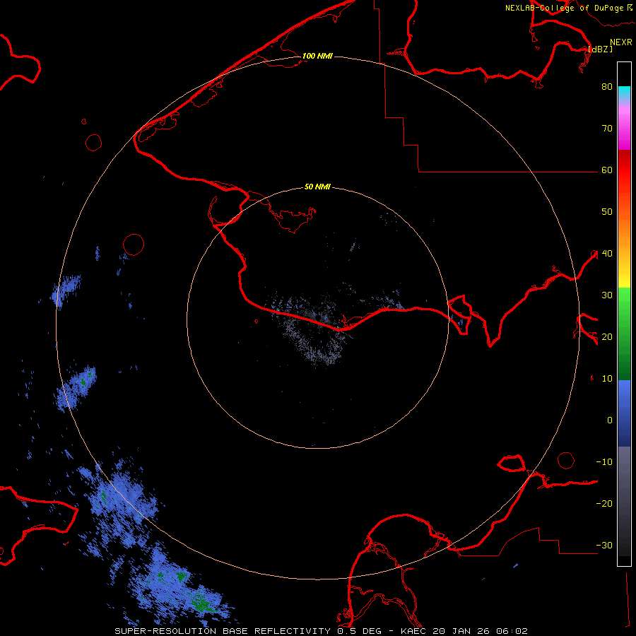Image resolution: width=636 pixels, height=636 pixels.
Task: Click the SUPER-RESOLUTION BASE REFLECTIVITY caption text
Action: point(223,631)
